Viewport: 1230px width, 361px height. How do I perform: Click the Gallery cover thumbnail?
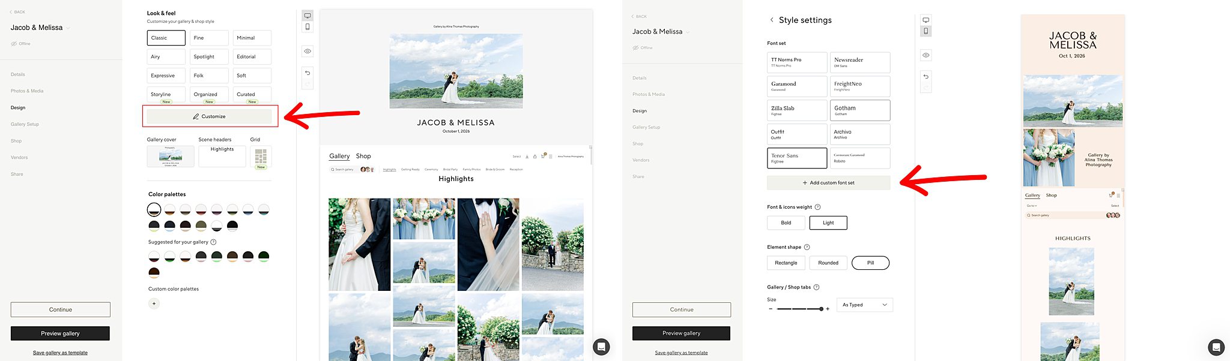pyautogui.click(x=171, y=157)
